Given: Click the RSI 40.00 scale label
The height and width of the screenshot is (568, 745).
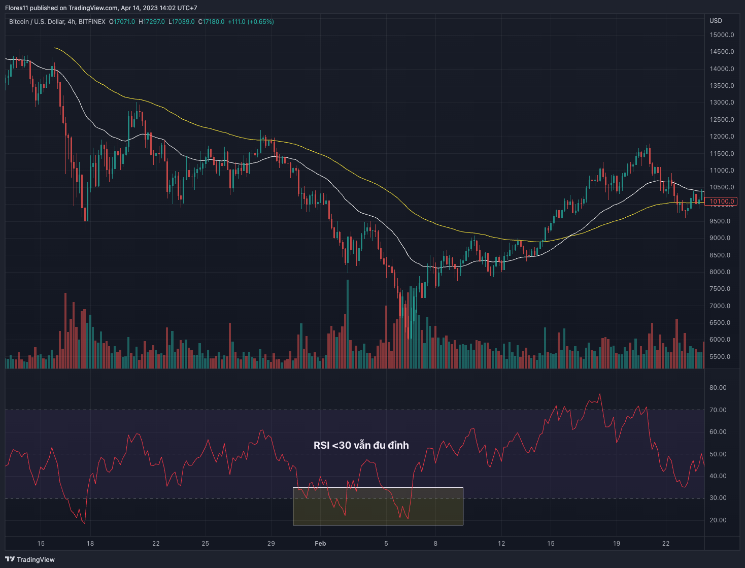Looking at the screenshot, I should [x=718, y=476].
